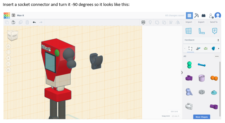The width and height of the screenshot is (225, 123).
Task: Redo the last undone action
Action: coord(41,22)
